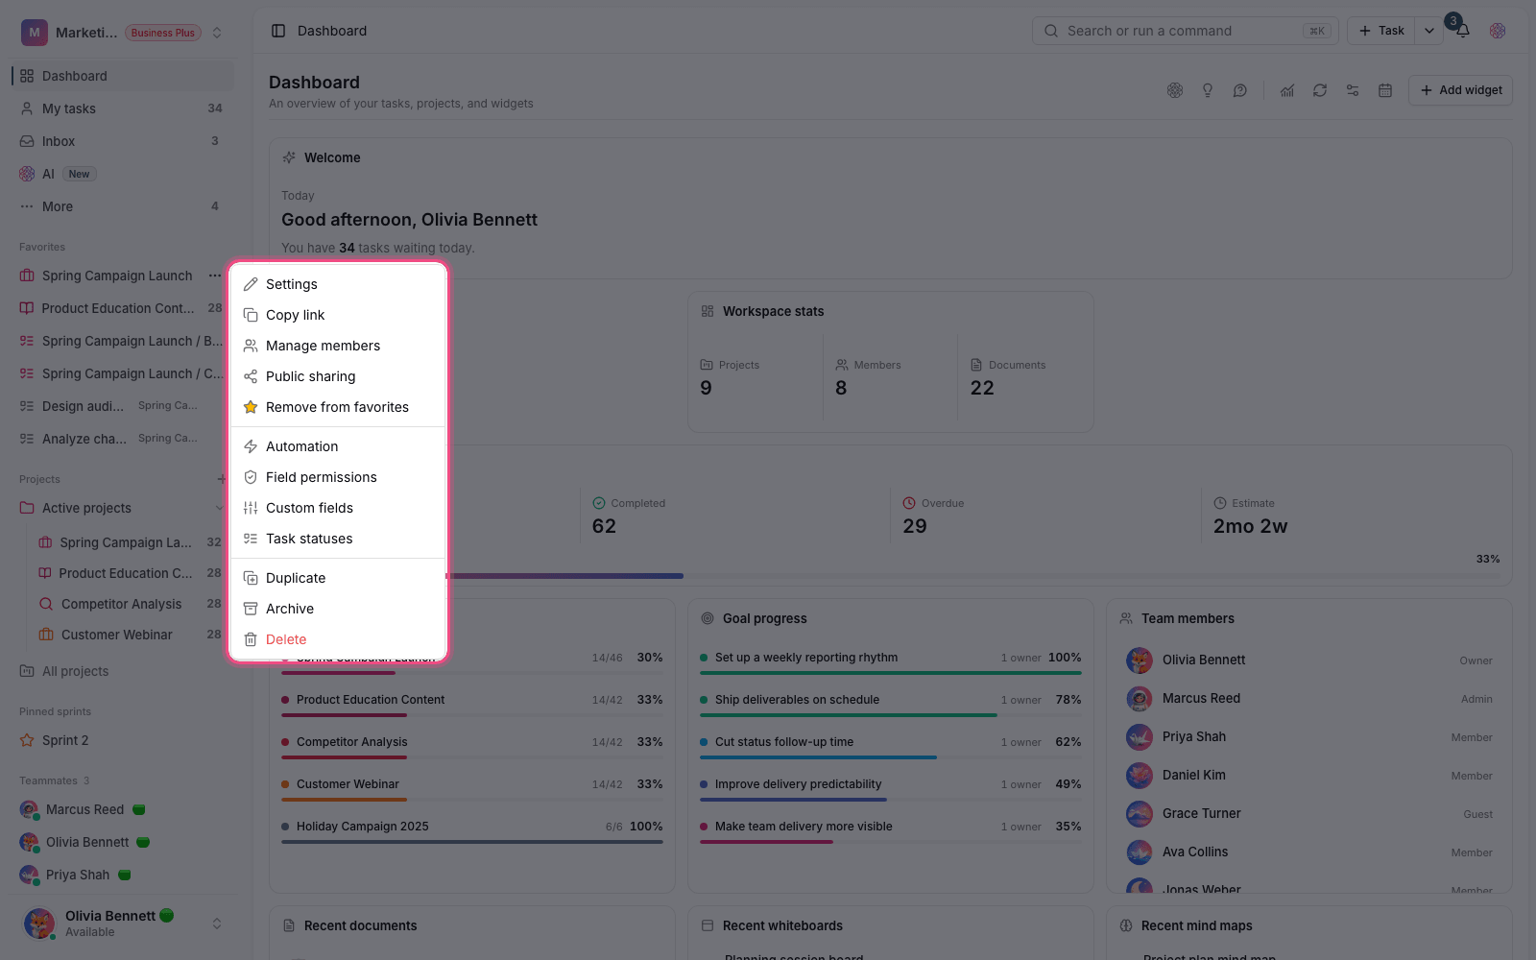Click the chart icon in dashboard toolbar

(x=1287, y=90)
